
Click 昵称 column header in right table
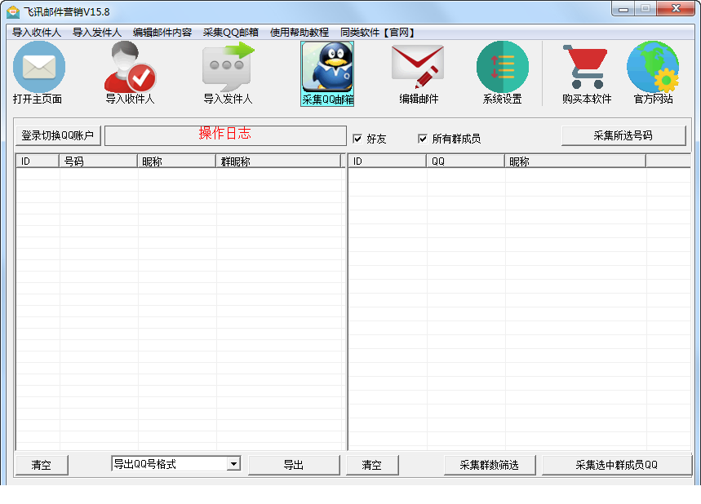tap(575, 161)
